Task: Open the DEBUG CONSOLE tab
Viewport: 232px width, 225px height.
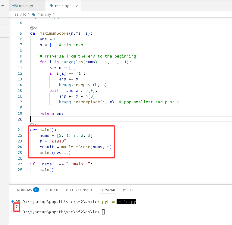Action: (x=79, y=190)
